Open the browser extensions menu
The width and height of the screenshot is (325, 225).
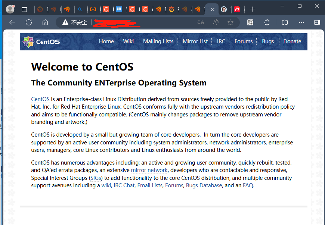pyautogui.click(x=267, y=22)
